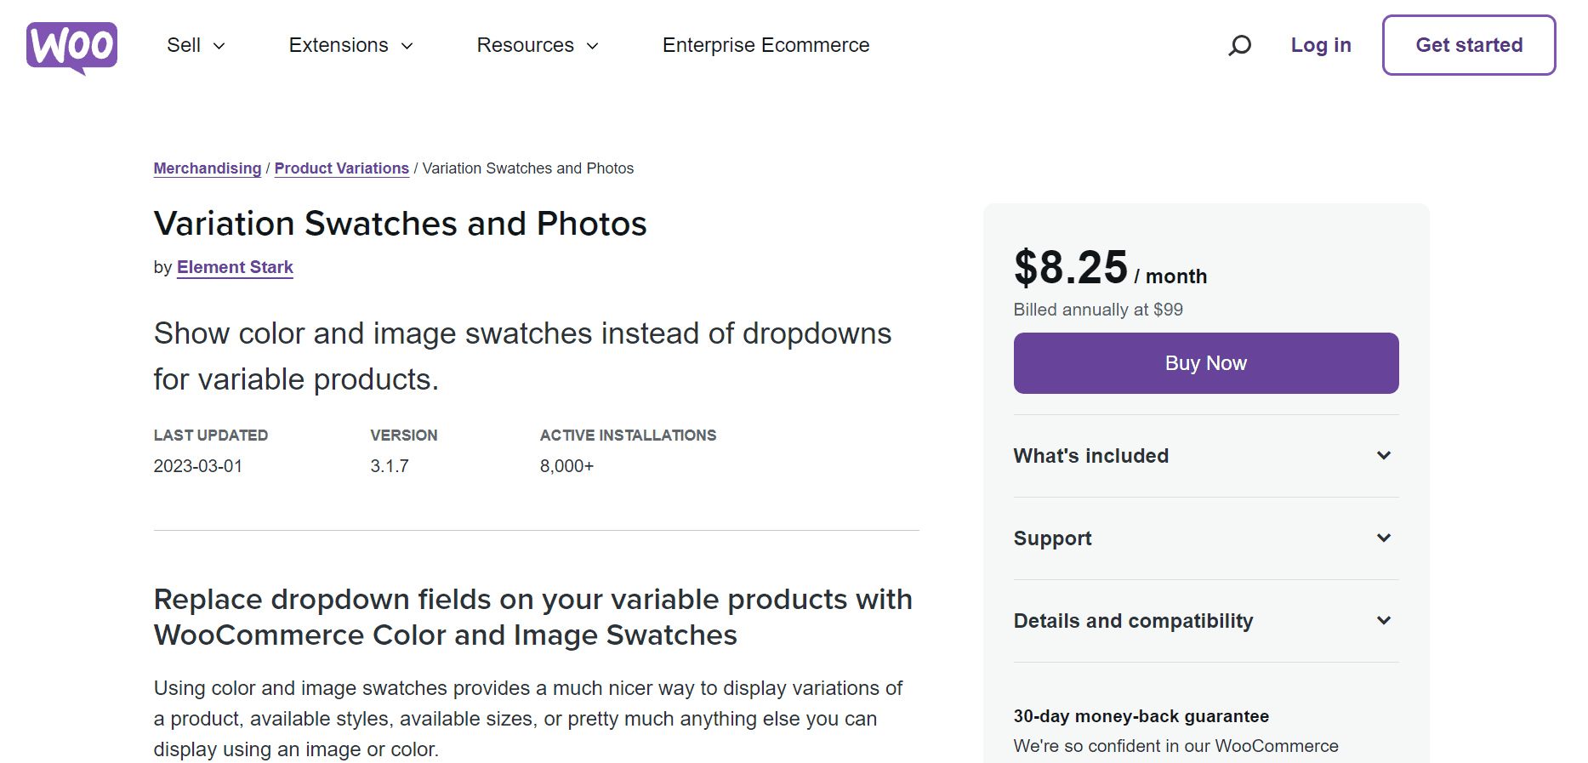Open the Merchandising breadcrumb link
Image resolution: width=1588 pixels, height=763 pixels.
click(208, 168)
